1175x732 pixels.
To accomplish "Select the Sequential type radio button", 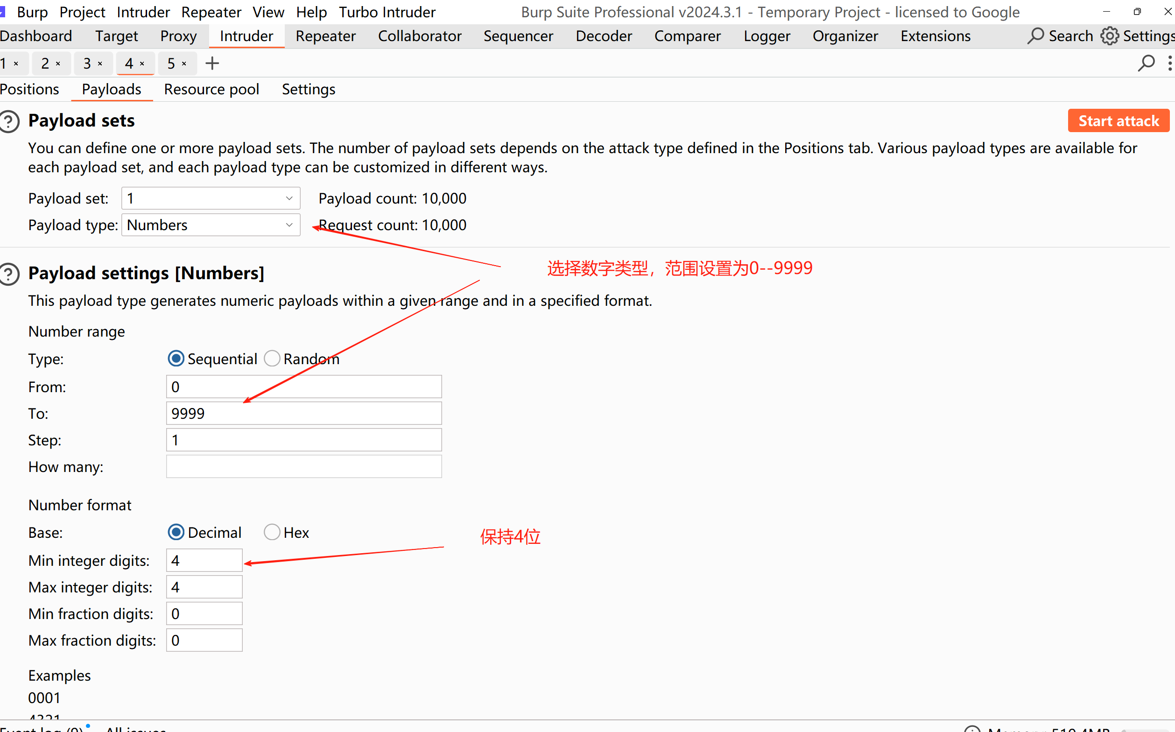I will tap(176, 359).
